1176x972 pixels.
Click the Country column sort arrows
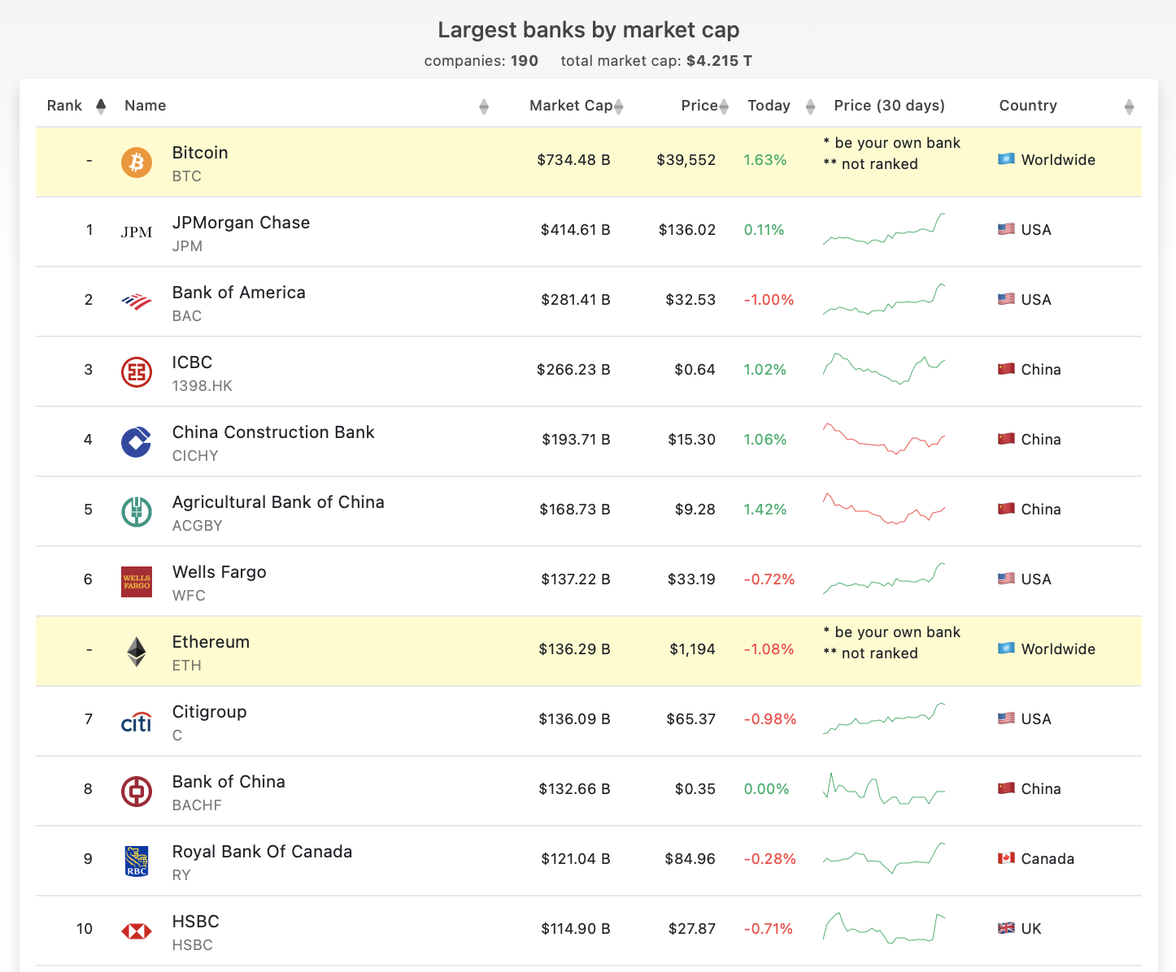pos(1129,105)
